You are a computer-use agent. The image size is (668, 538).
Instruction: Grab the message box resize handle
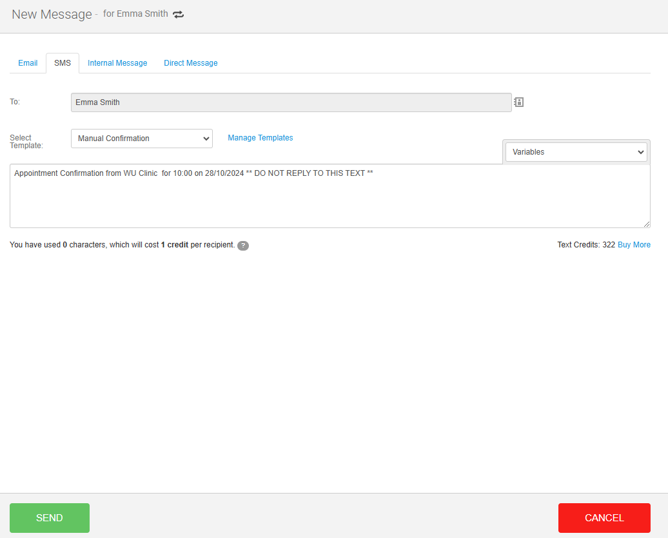(646, 224)
